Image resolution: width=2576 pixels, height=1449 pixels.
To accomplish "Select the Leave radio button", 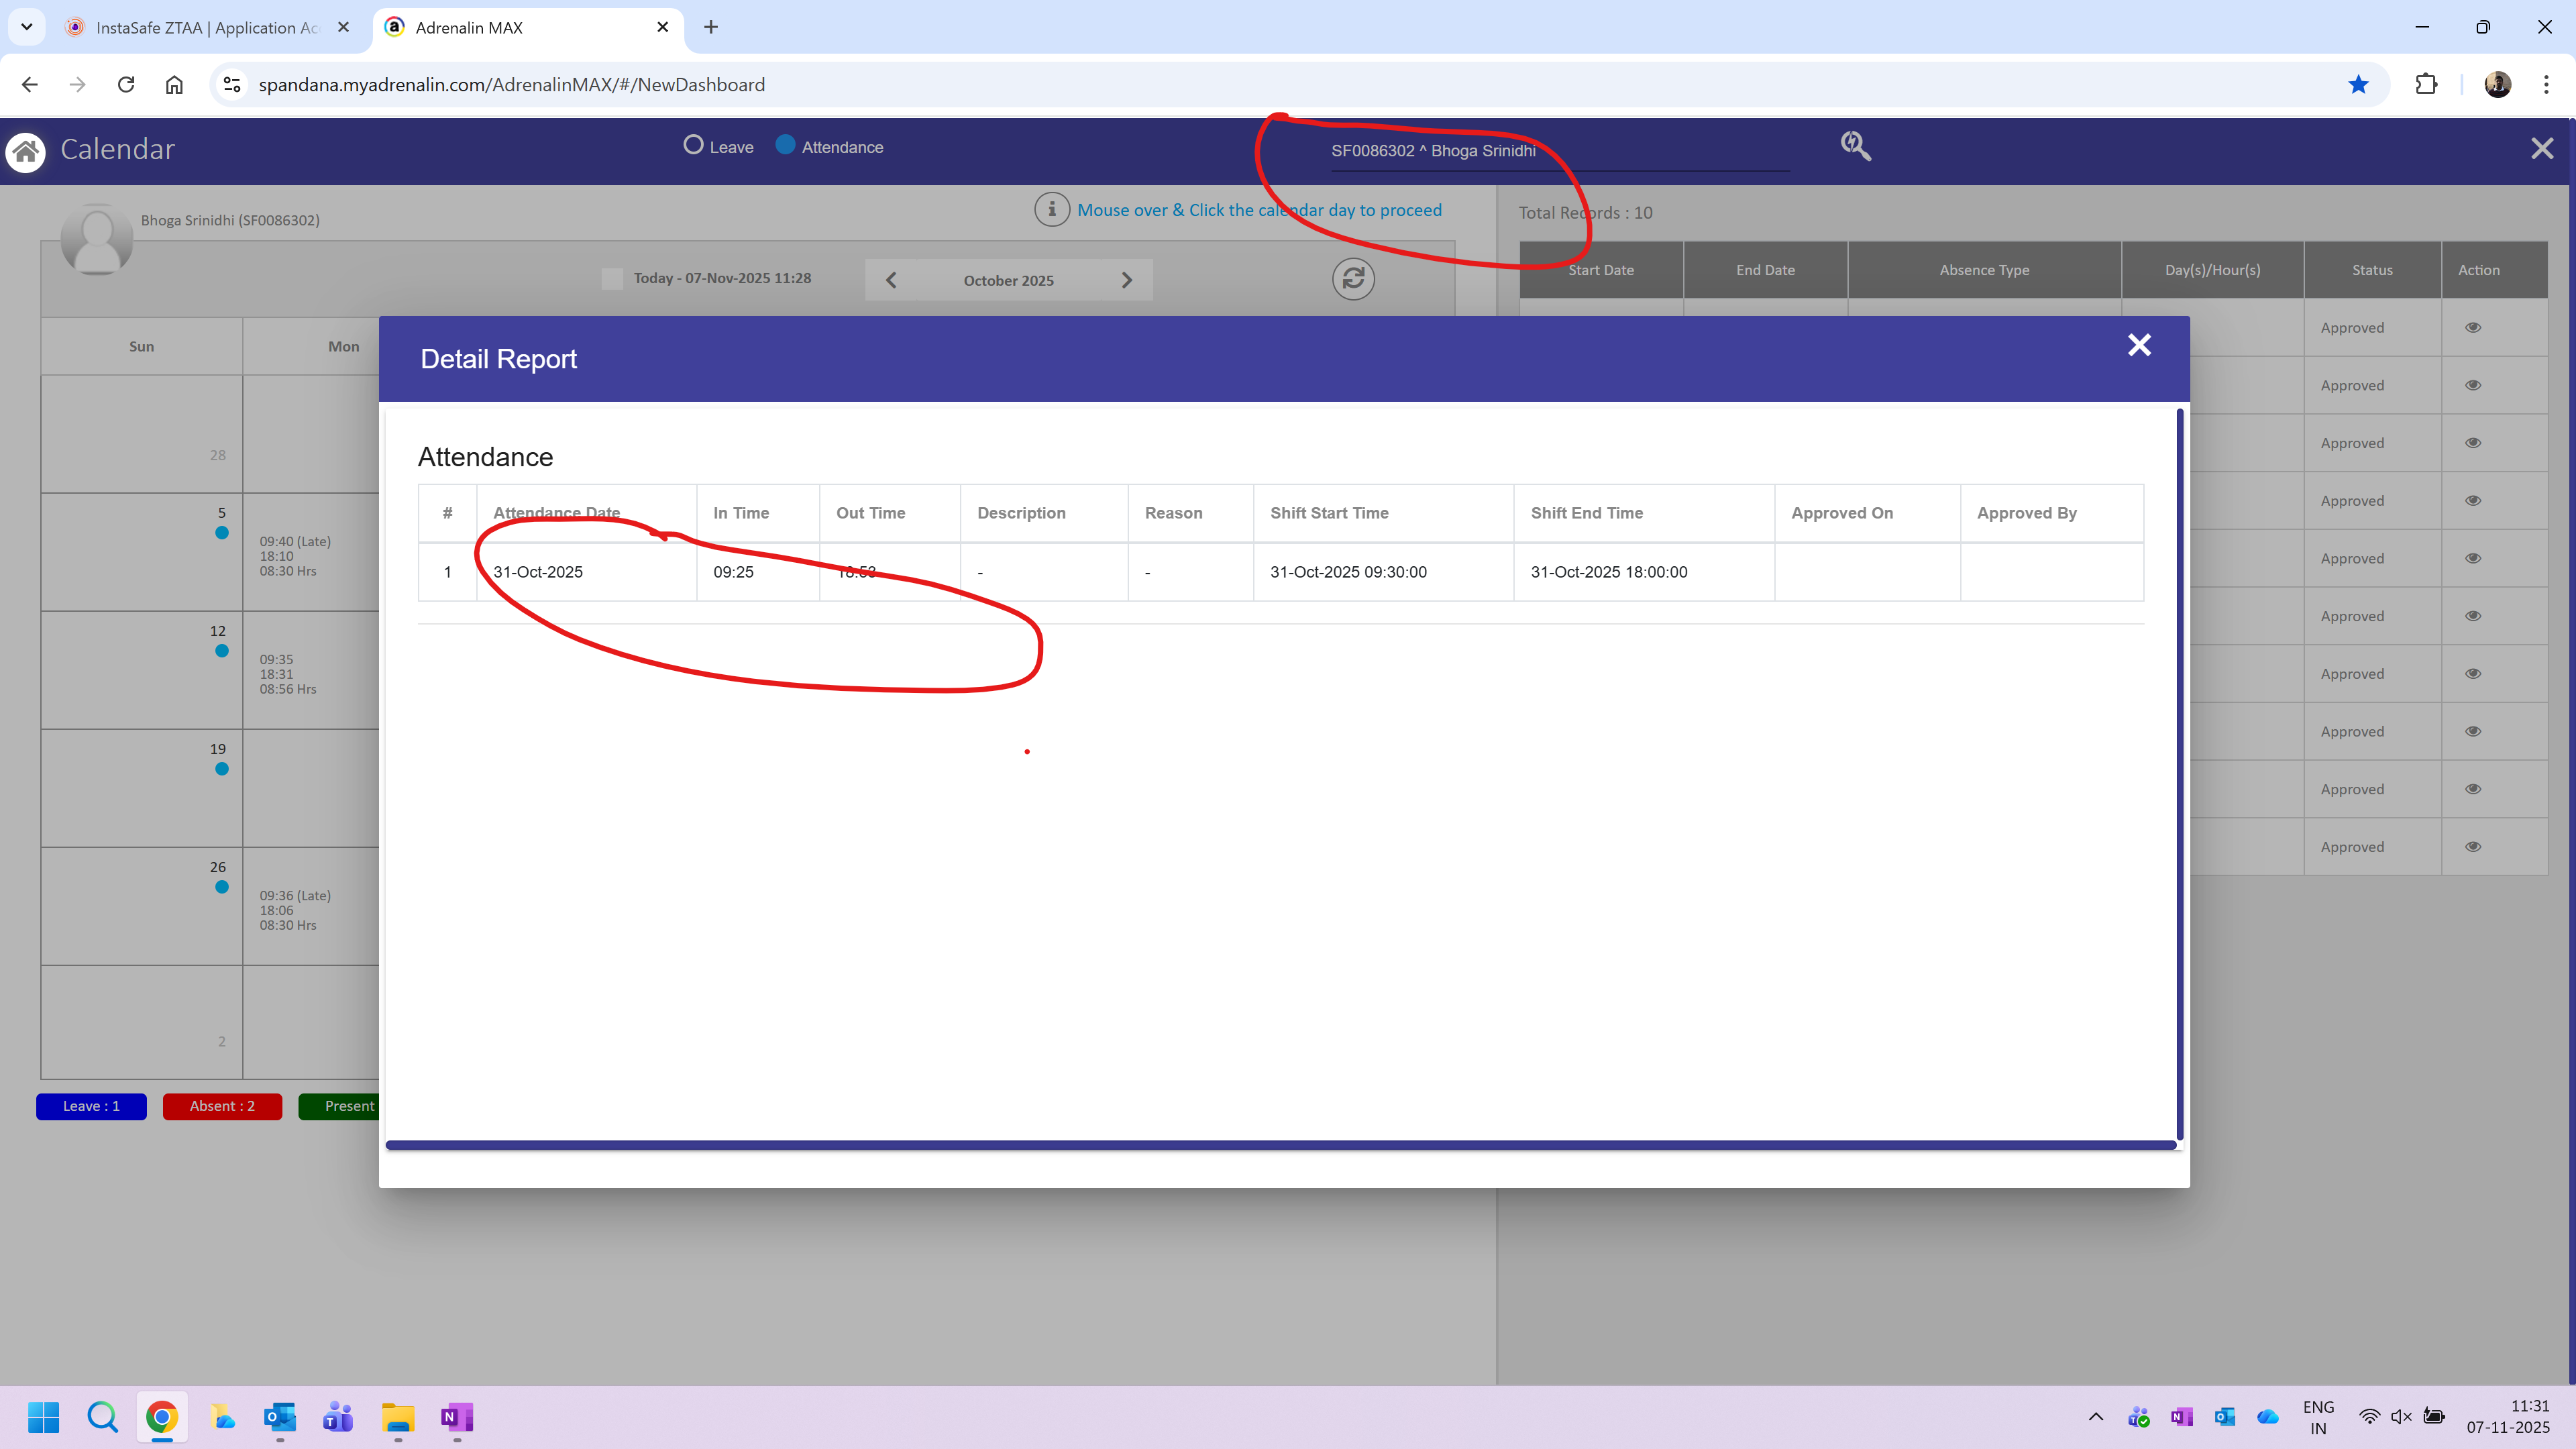I will click(693, 146).
